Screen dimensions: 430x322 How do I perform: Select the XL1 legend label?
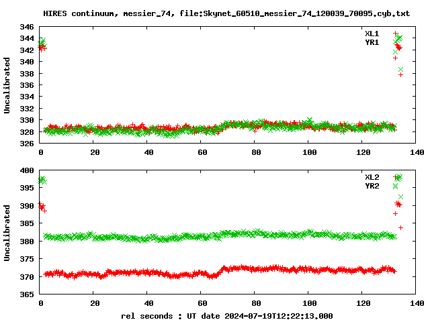pyautogui.click(x=372, y=34)
